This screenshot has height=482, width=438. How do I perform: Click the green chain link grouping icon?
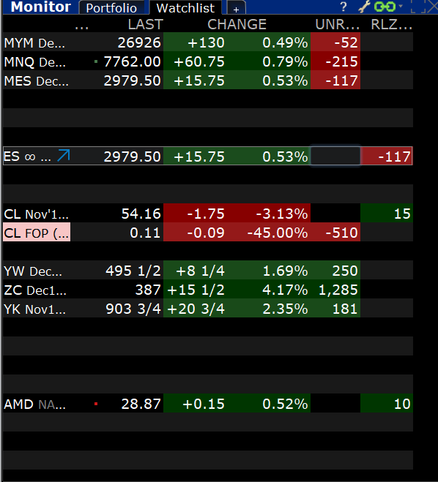point(385,7)
